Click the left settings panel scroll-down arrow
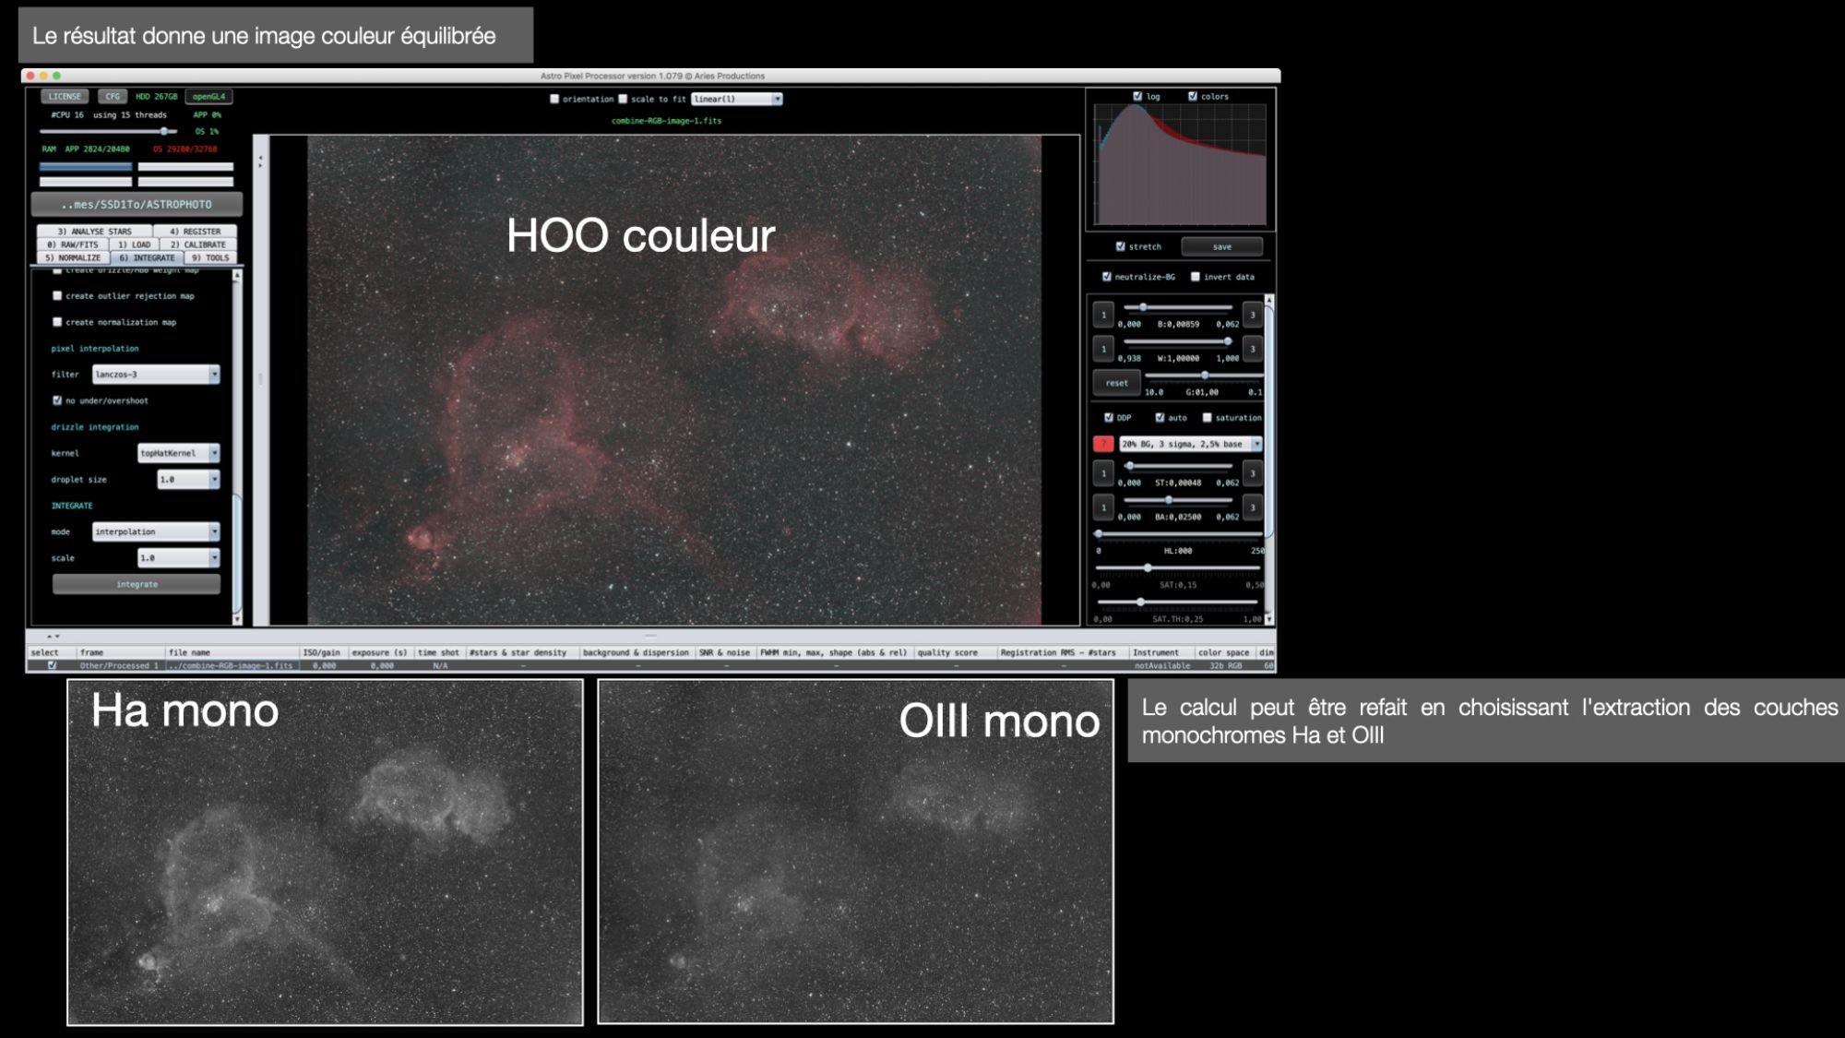The width and height of the screenshot is (1845, 1038). click(x=237, y=619)
